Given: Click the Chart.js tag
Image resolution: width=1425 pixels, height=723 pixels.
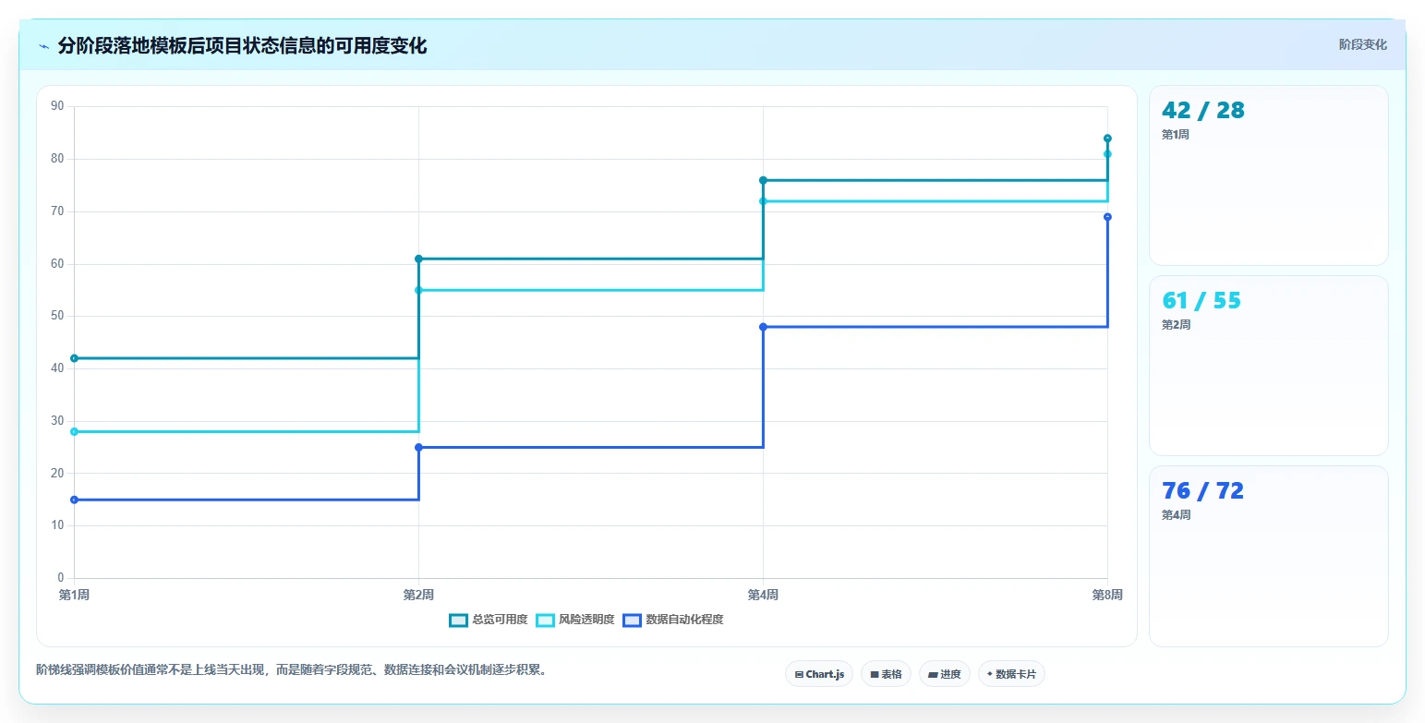Looking at the screenshot, I should tap(819, 674).
